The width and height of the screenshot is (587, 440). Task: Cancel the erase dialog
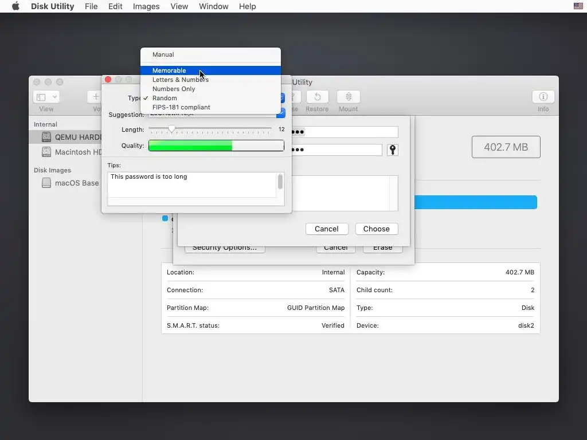click(x=336, y=249)
